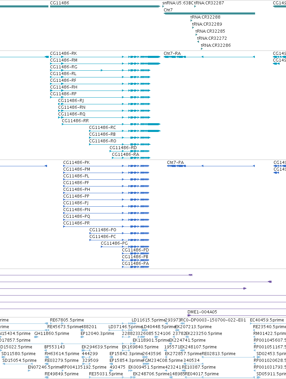Click the Cht7 gene label

tap(168, 10)
